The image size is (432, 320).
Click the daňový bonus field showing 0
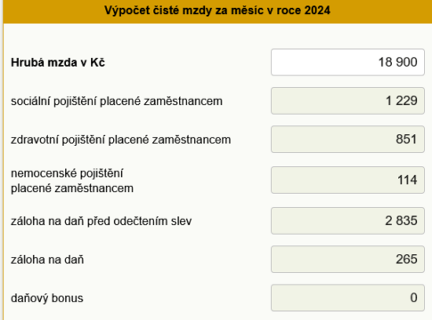pos(347,298)
